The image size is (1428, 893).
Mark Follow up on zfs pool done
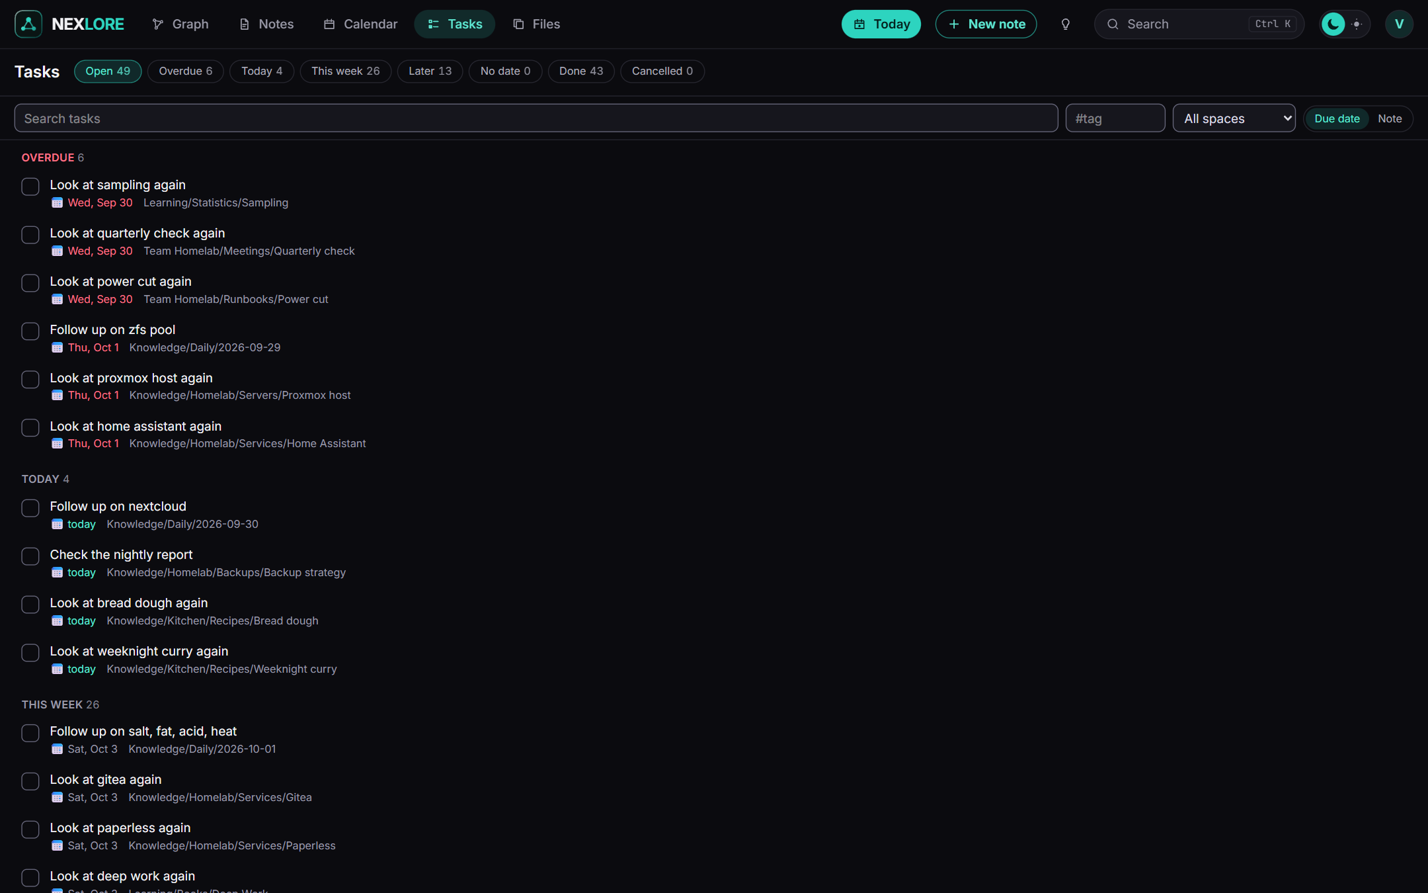[x=30, y=331]
